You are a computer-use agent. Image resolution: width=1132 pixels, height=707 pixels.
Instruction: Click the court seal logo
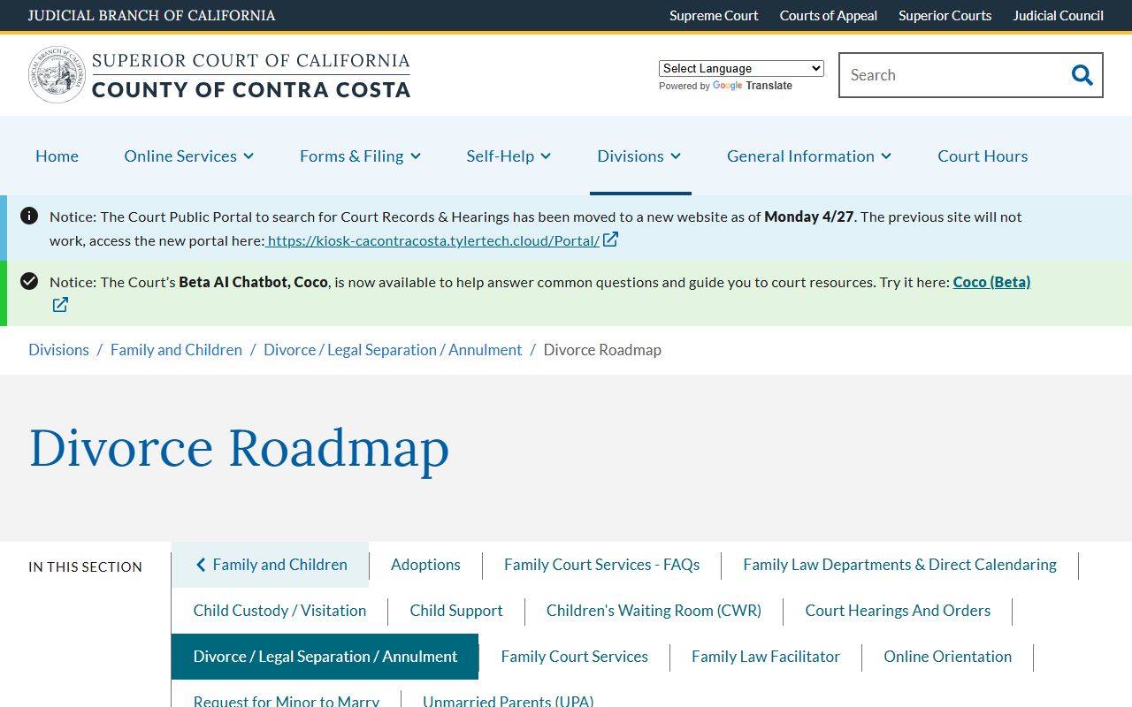click(57, 75)
